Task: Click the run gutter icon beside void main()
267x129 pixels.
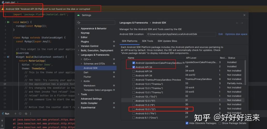Action: pyautogui.click(x=8, y=22)
